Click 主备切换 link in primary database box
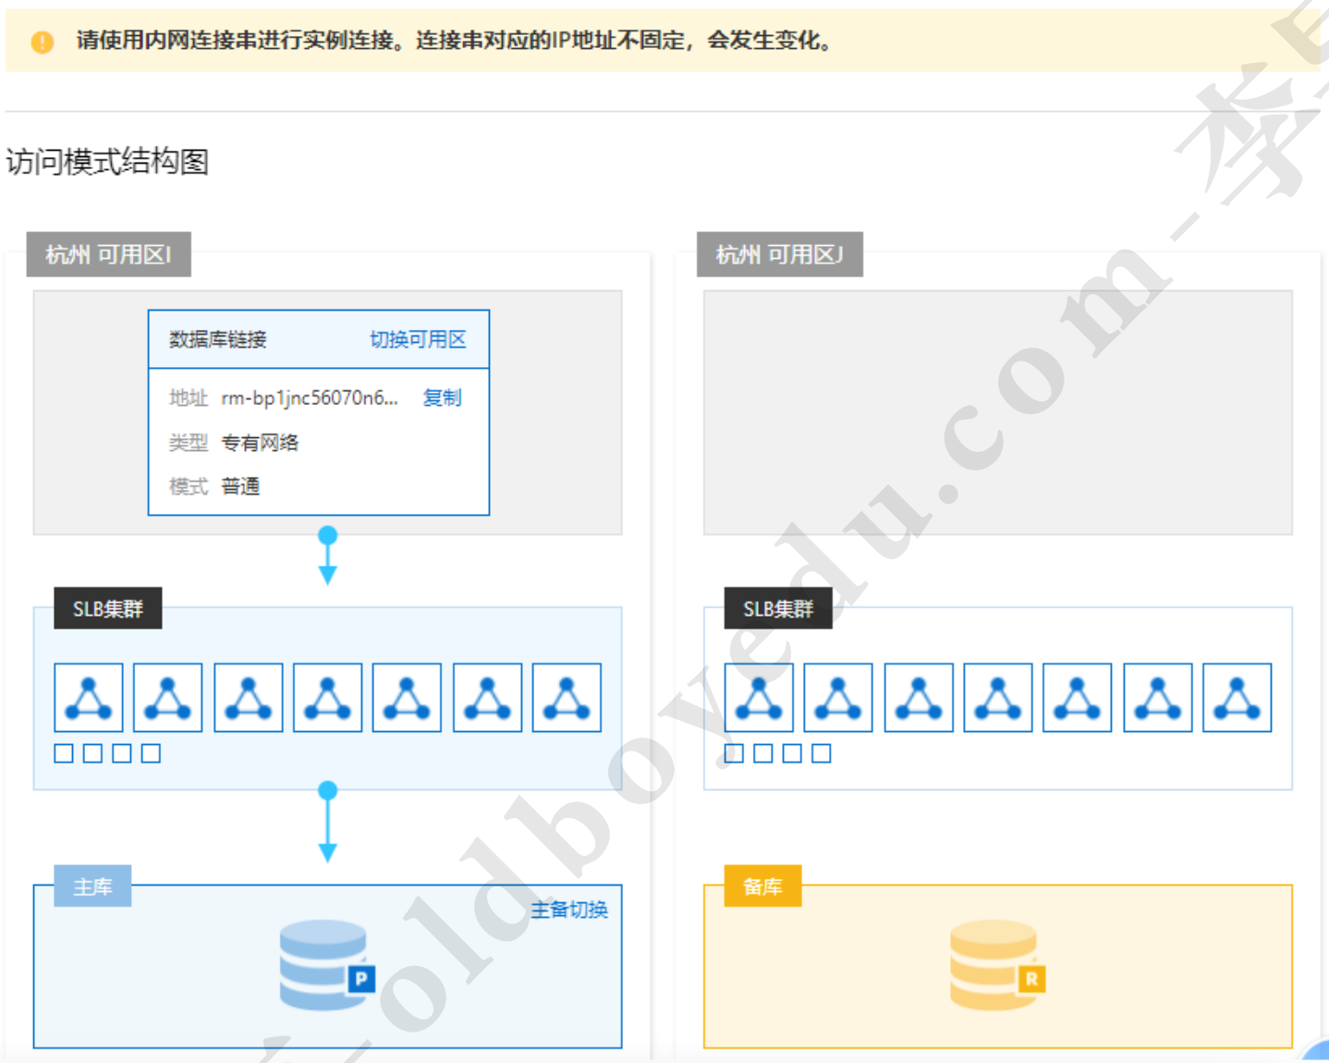 tap(569, 910)
